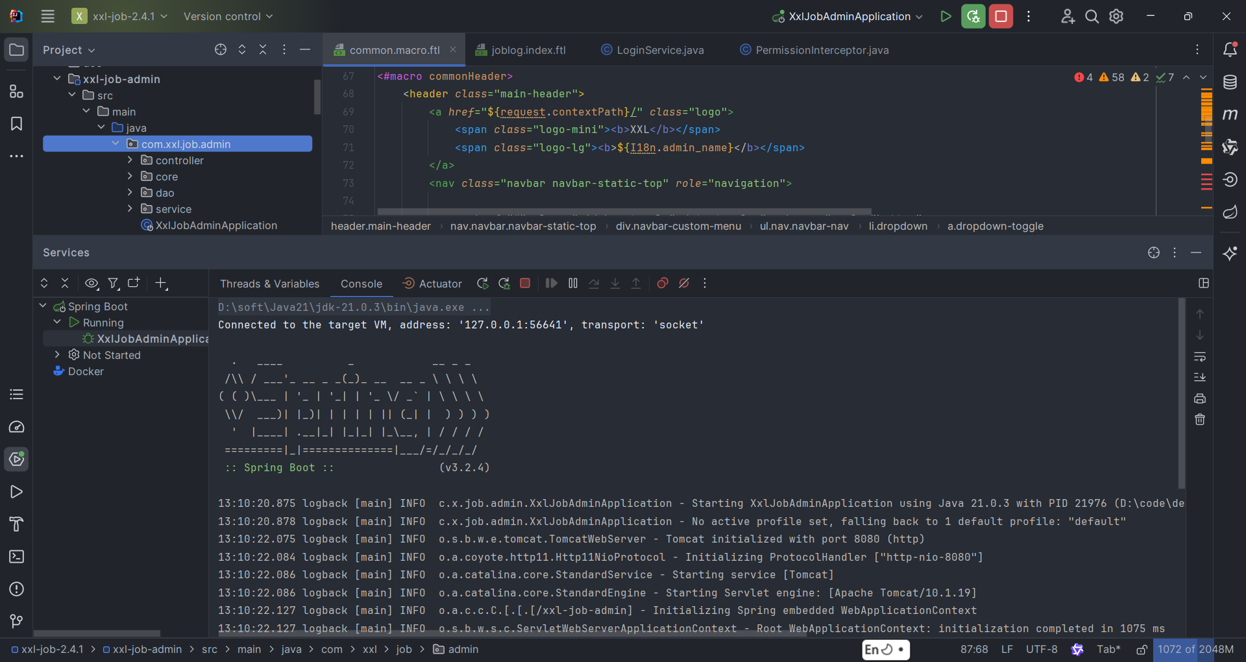Open Build hammer tool window
Screen dimensions: 1246x662
point(17,524)
